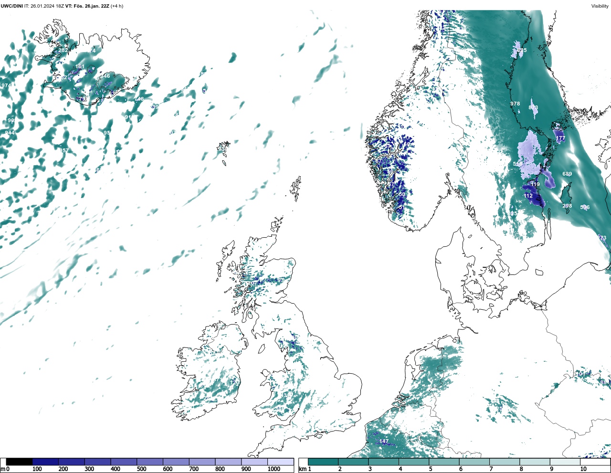Click the '974' value at the map's west edge
Image resolution: width=611 pixels, height=473 pixels.
(x=6, y=85)
